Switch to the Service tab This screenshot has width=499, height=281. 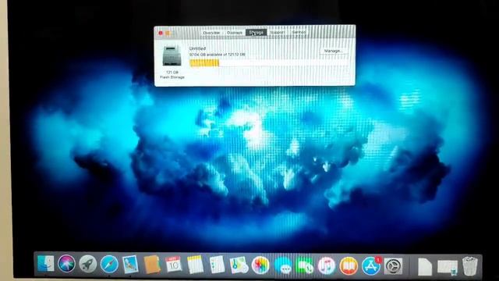point(299,33)
